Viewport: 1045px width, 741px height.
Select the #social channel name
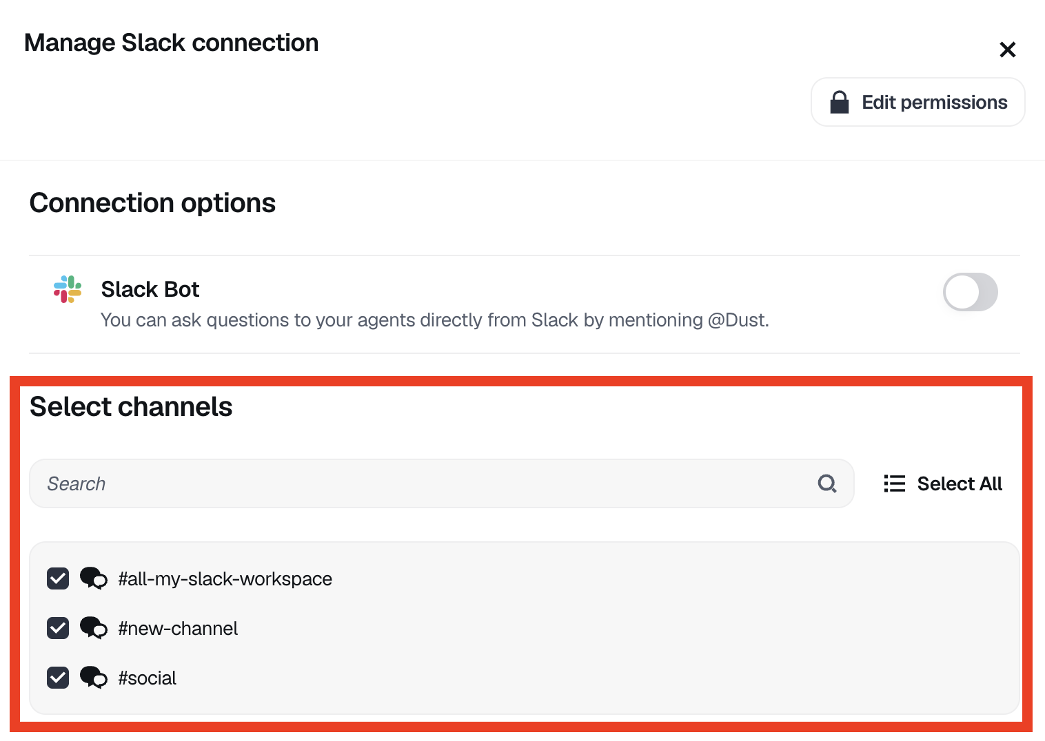[147, 678]
